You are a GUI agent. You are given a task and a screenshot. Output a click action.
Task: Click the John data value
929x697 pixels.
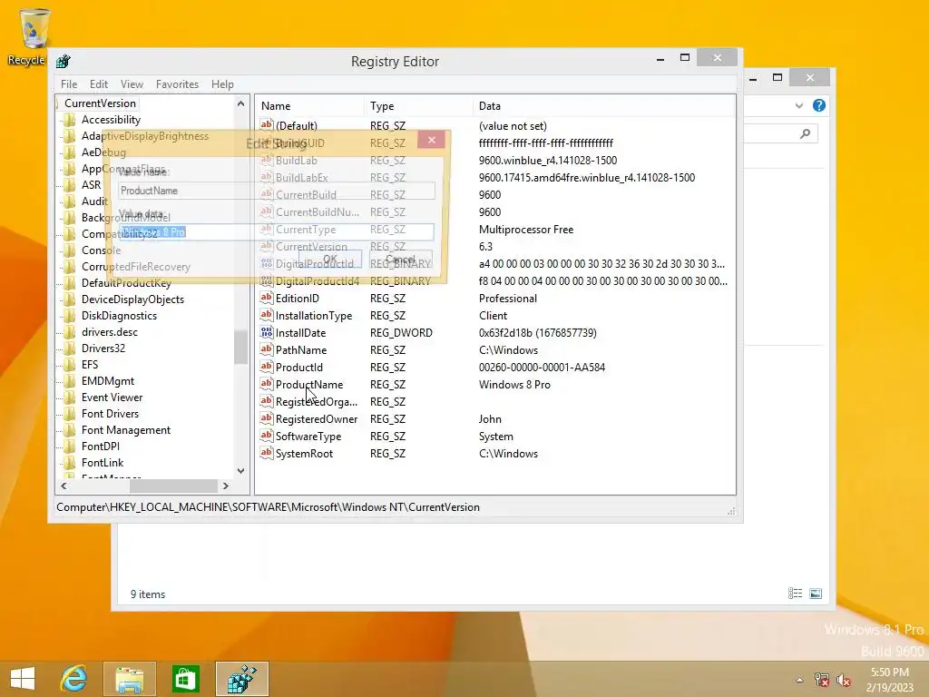[490, 419]
